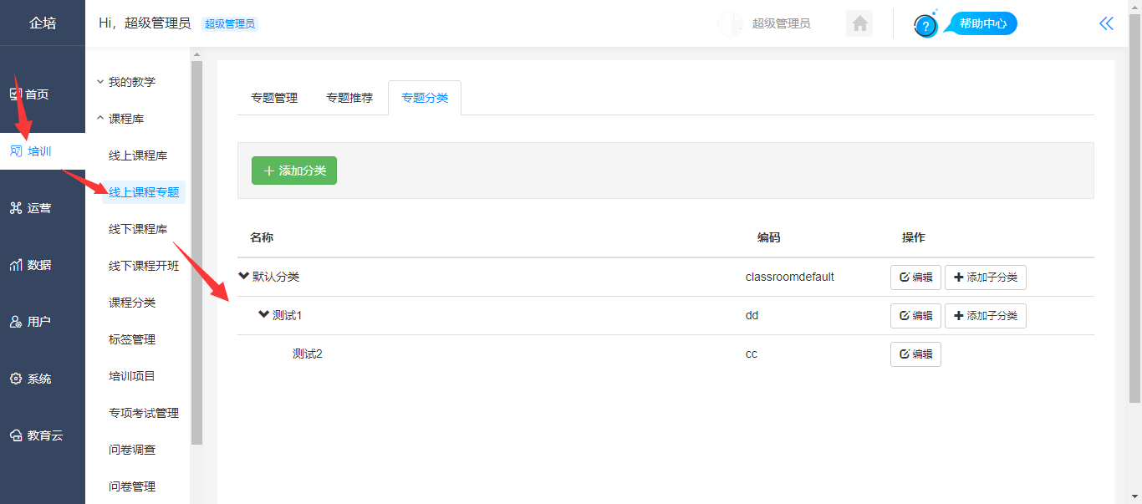Viewport: 1142px width, 504px height.
Task: Open the 帮助中心 button
Action: pyautogui.click(x=982, y=23)
